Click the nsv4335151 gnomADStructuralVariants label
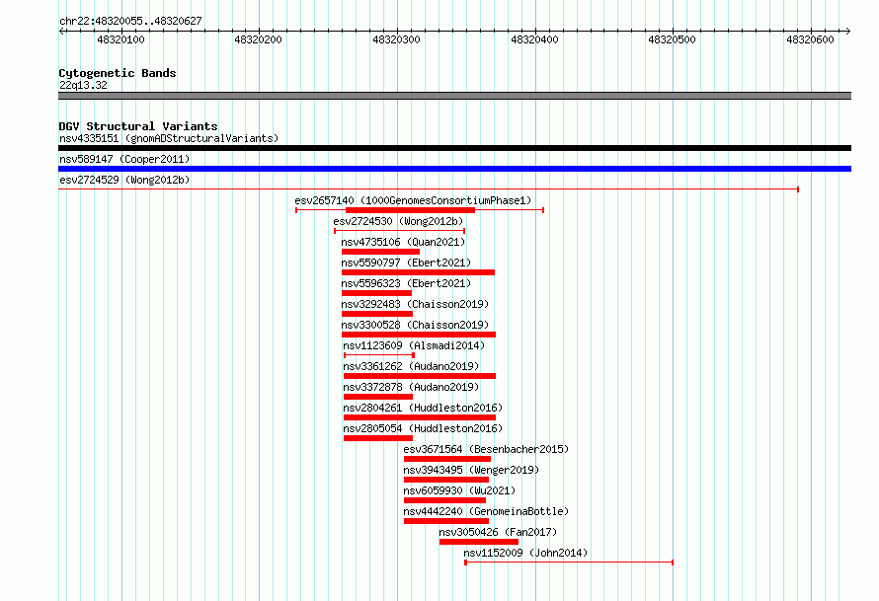 click(169, 138)
